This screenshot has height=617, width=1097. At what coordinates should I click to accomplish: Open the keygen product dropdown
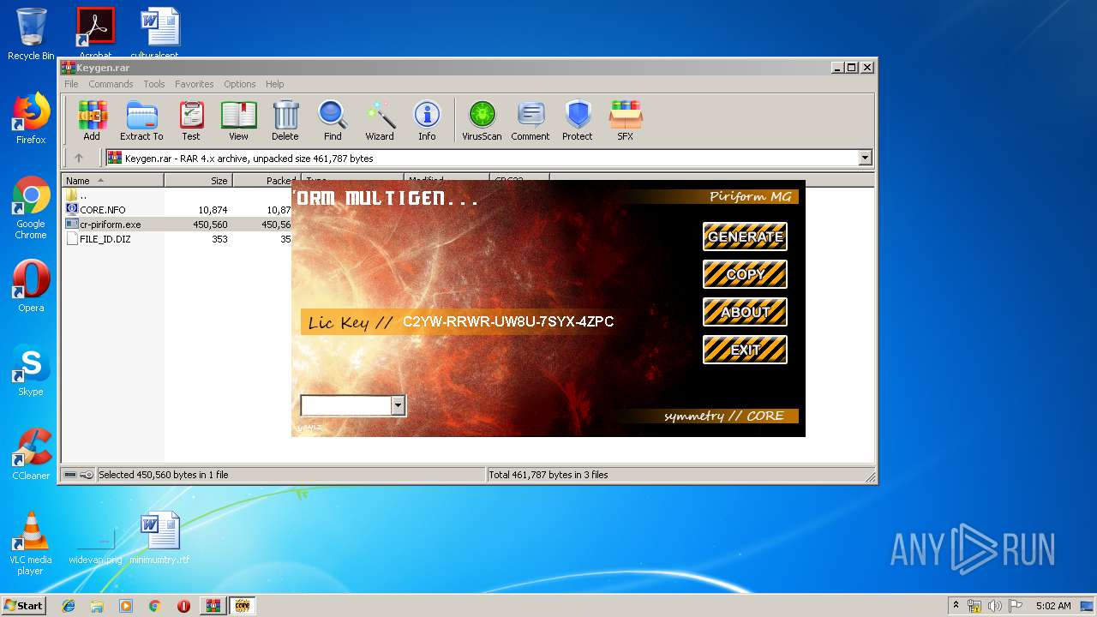398,405
